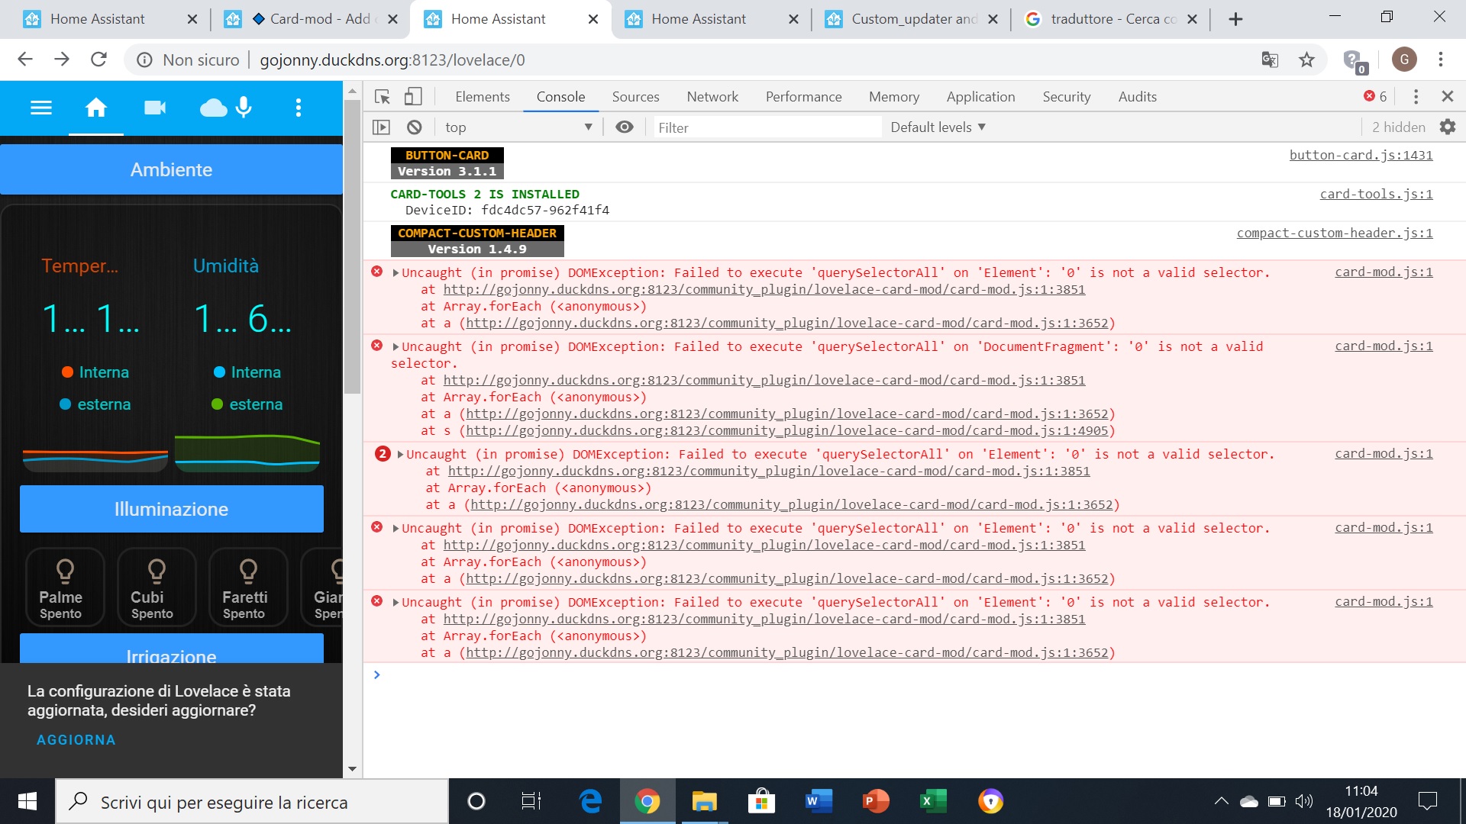Expand the first Uncaught error triangle
This screenshot has height=824, width=1466.
pos(396,273)
